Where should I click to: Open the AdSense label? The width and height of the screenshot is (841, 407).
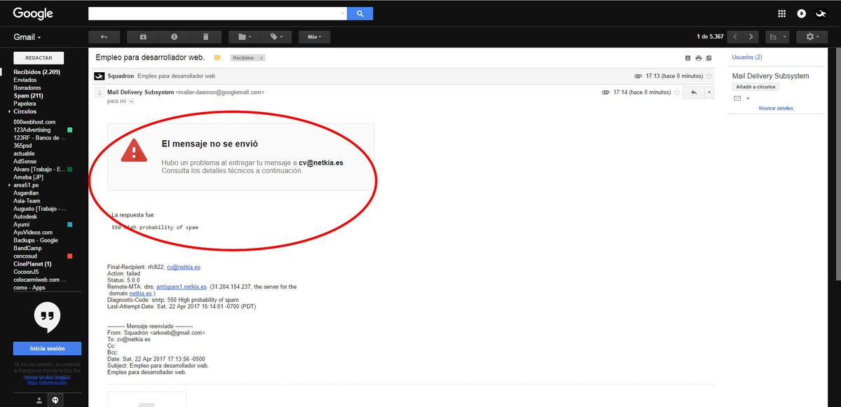(x=25, y=161)
